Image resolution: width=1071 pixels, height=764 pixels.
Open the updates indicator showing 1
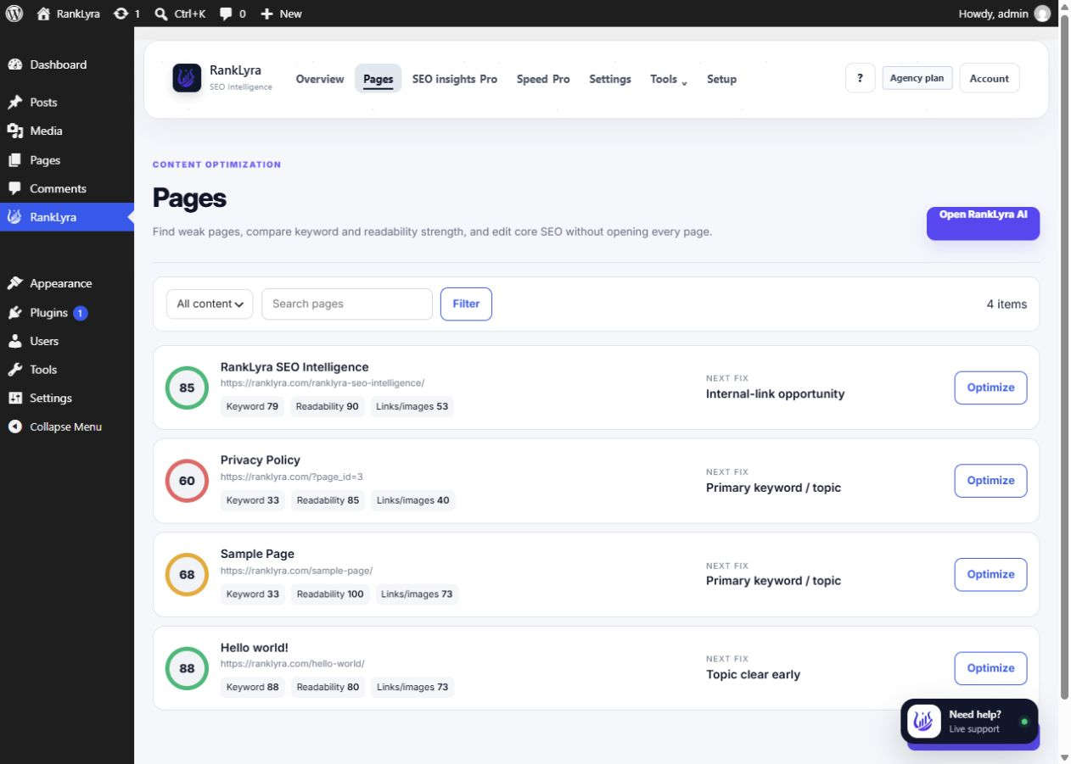pos(126,14)
